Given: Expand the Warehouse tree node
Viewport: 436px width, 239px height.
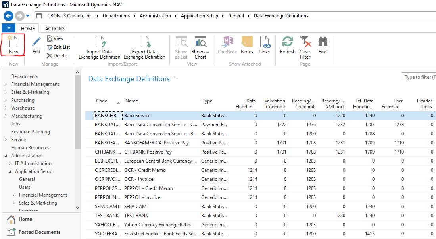Looking at the screenshot, I should [6, 108].
